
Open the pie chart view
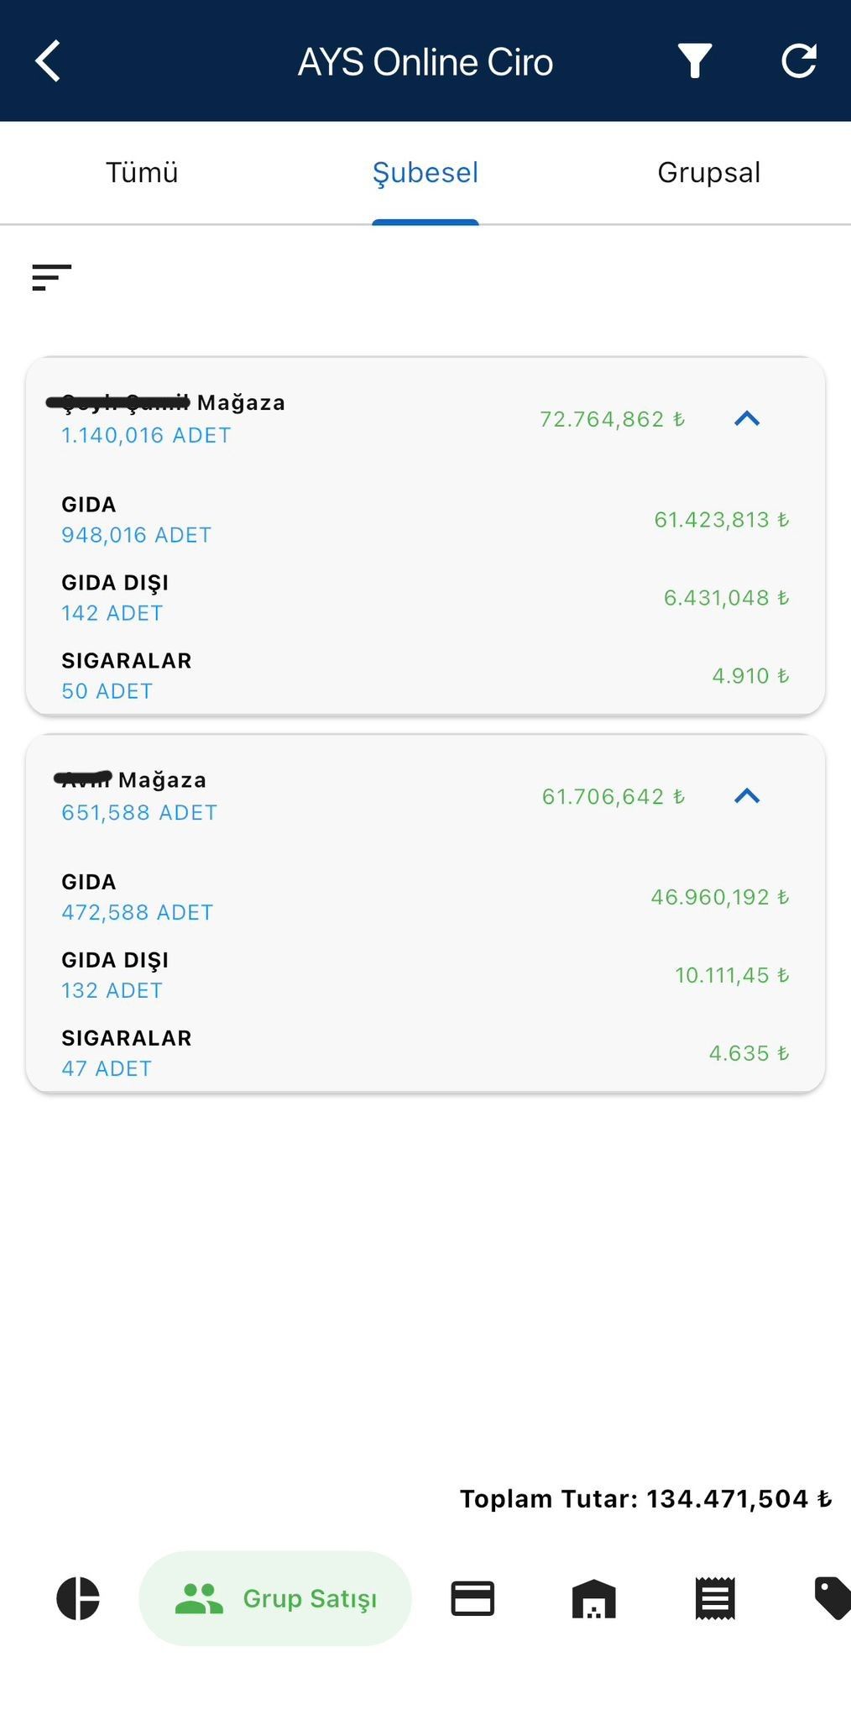(x=78, y=1598)
